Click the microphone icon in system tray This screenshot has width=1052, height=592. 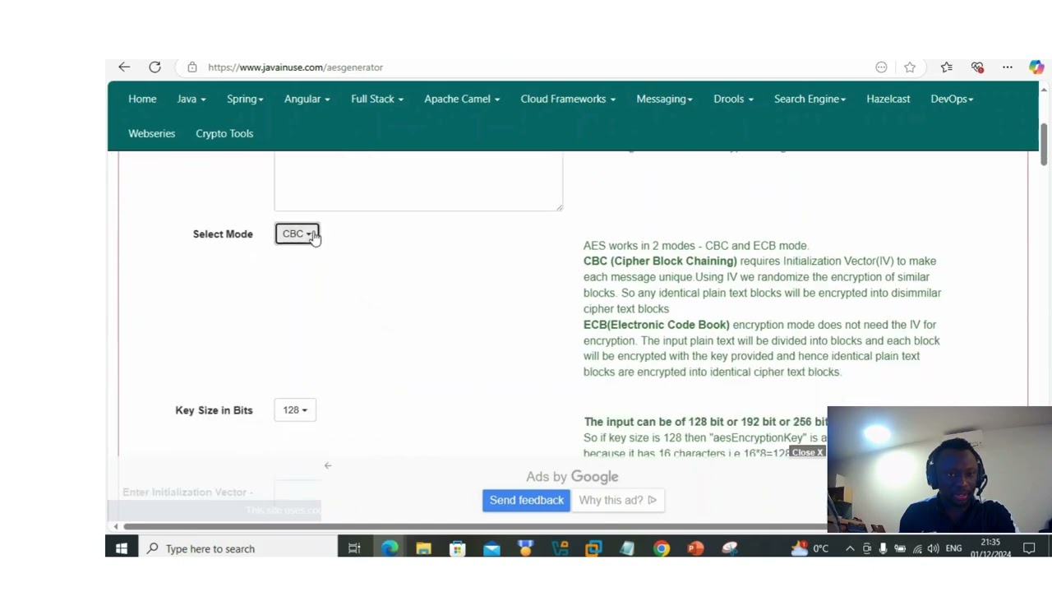click(x=884, y=548)
